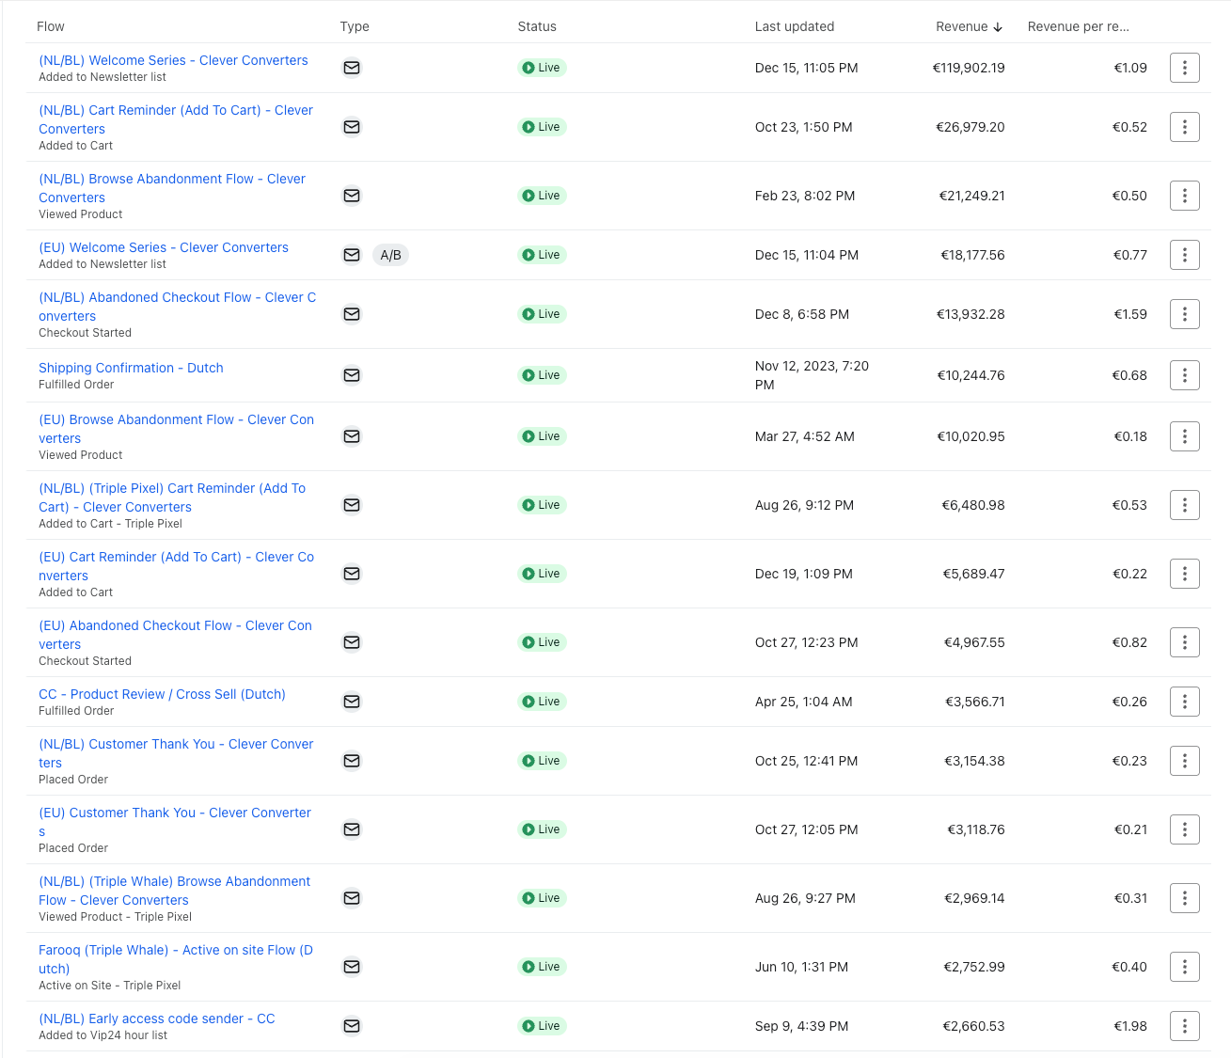Click the date Nov 12, 2023, 7:20 PM
This screenshot has width=1231, height=1058.
tap(812, 375)
